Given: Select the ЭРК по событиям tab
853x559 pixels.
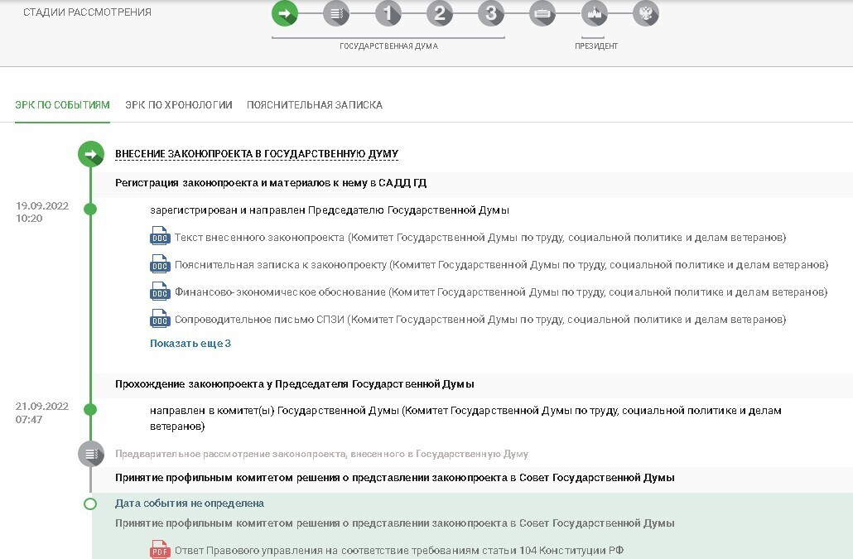Looking at the screenshot, I should 62,105.
